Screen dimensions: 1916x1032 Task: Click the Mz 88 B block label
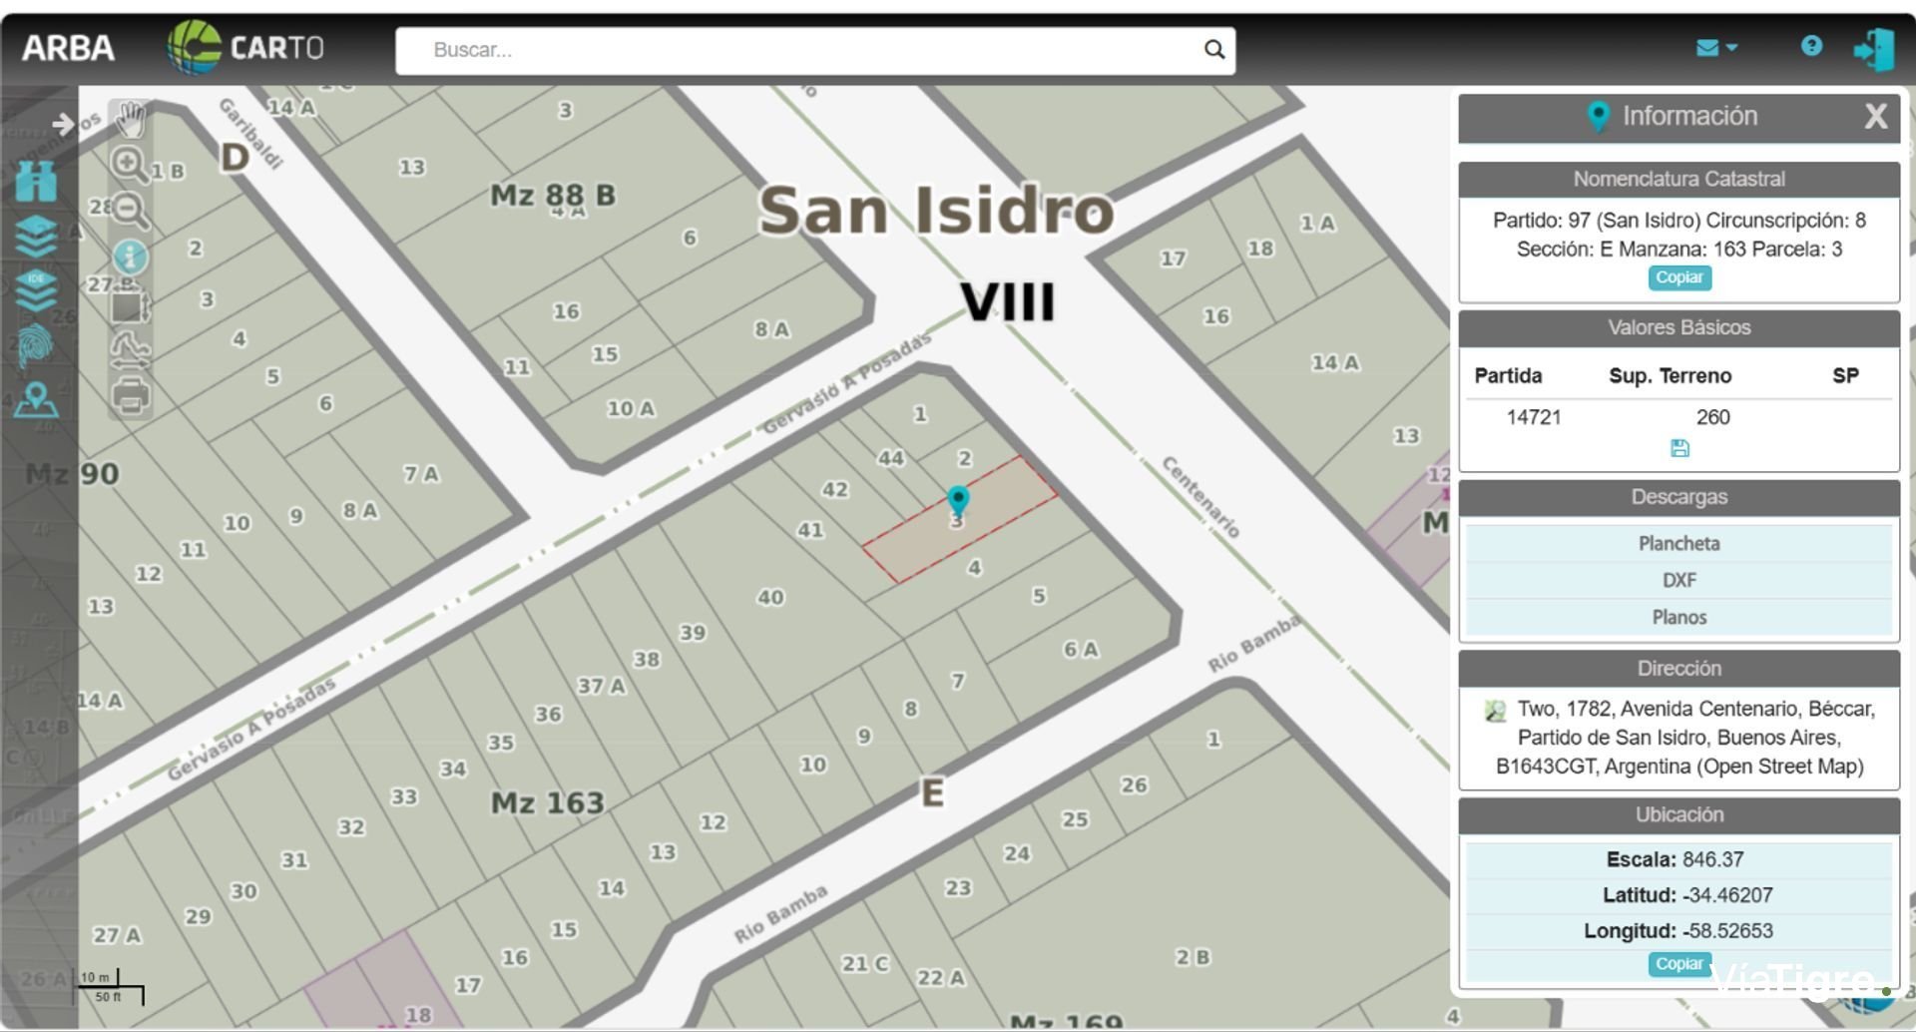(553, 195)
